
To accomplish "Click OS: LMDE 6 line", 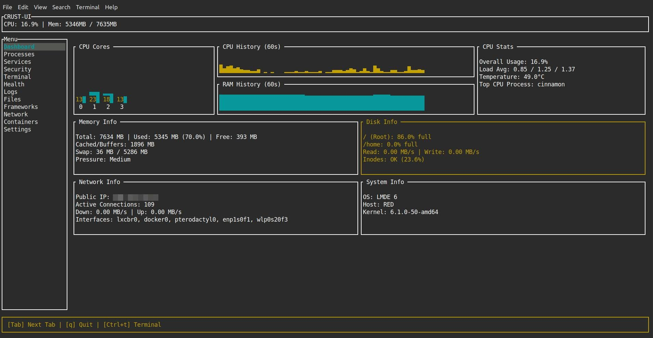I will pos(380,197).
